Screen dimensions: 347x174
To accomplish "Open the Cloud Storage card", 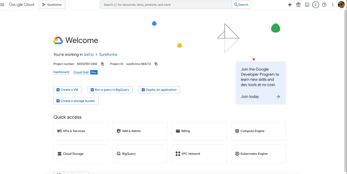I will point(81,154).
